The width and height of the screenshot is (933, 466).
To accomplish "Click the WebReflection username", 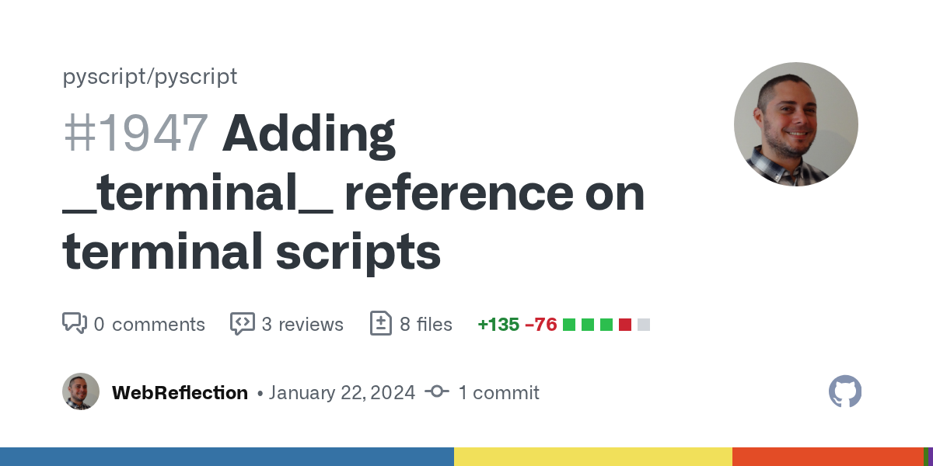I will [180, 393].
